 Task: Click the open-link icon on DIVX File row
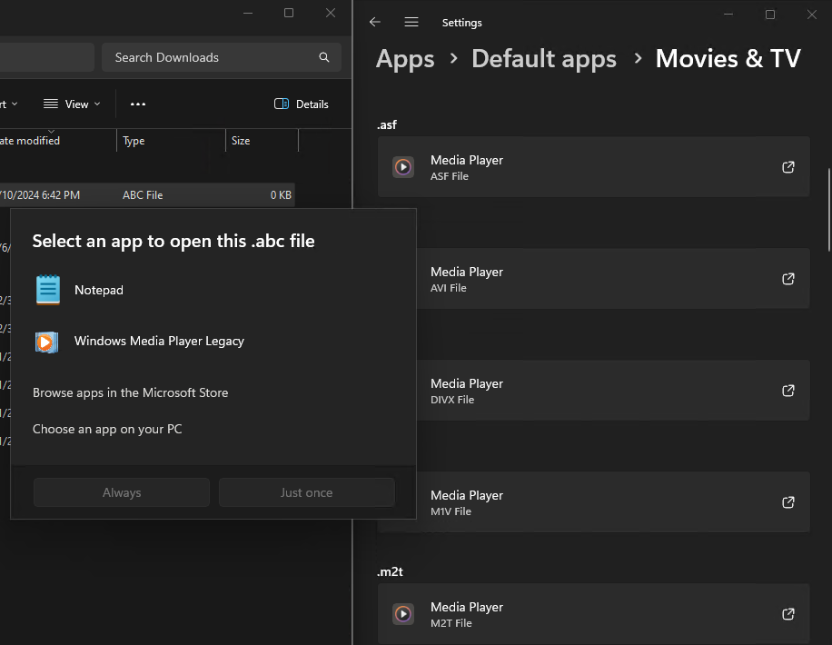pos(788,391)
